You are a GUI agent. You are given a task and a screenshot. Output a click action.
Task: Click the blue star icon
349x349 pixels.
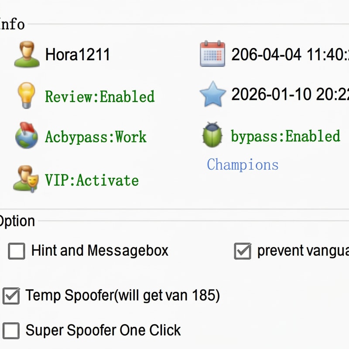pyautogui.click(x=213, y=95)
